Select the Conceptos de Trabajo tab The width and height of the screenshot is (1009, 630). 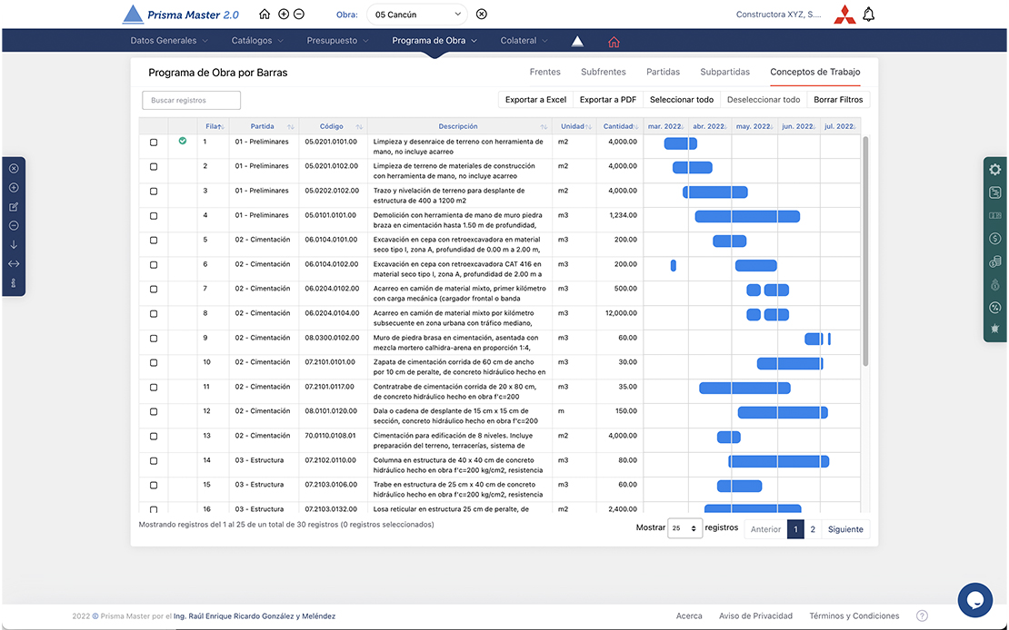tap(814, 72)
